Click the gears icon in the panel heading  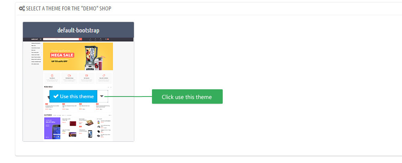(x=22, y=8)
